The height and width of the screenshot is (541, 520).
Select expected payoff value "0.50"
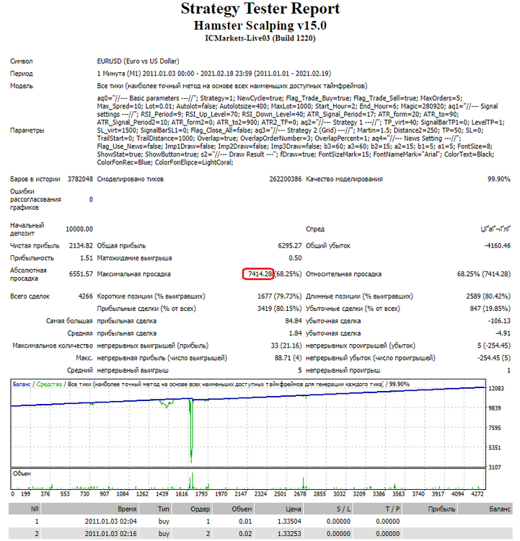pyautogui.click(x=296, y=258)
